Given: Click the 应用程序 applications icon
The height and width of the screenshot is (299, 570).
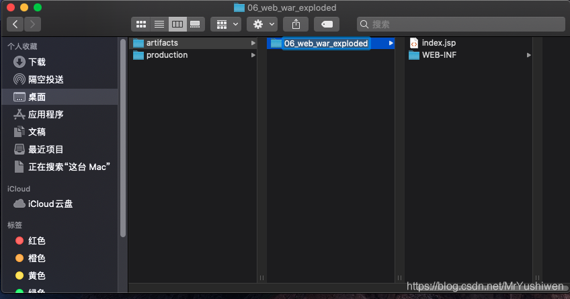Looking at the screenshot, I should pyautogui.click(x=19, y=114).
